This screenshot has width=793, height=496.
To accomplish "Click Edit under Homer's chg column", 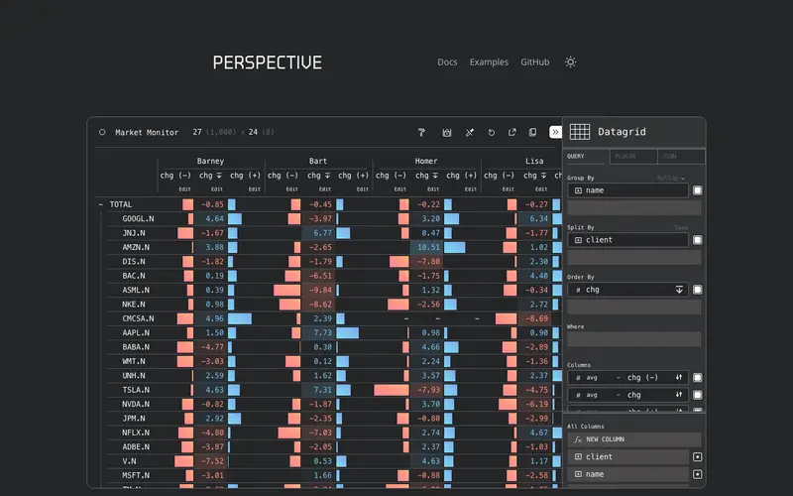I will [x=433, y=189].
